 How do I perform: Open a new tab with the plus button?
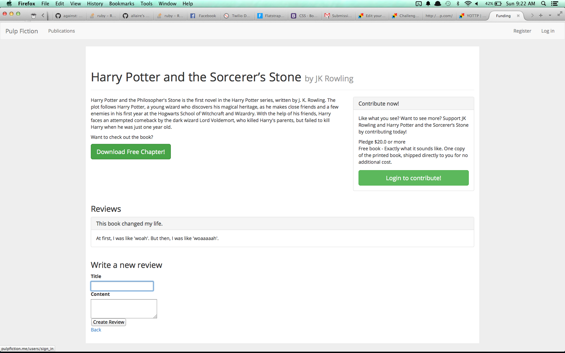(x=541, y=15)
